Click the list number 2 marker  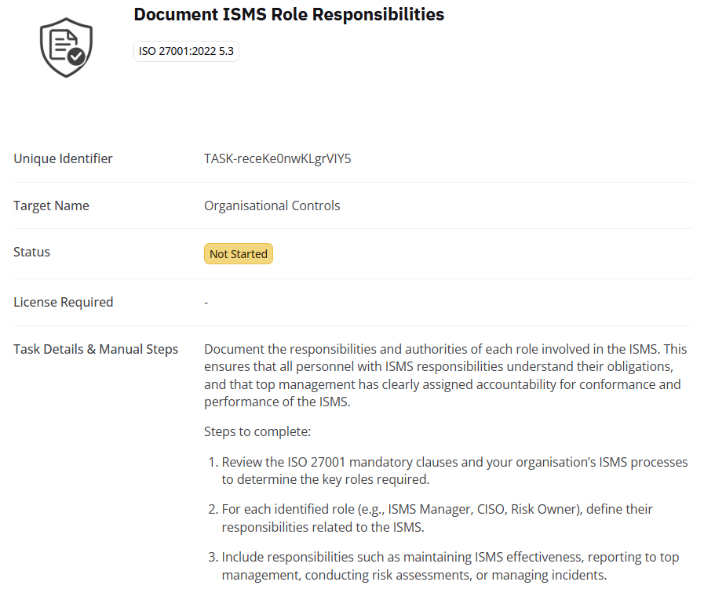(x=213, y=510)
